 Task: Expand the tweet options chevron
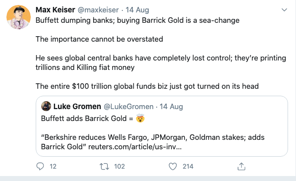[x=284, y=9]
